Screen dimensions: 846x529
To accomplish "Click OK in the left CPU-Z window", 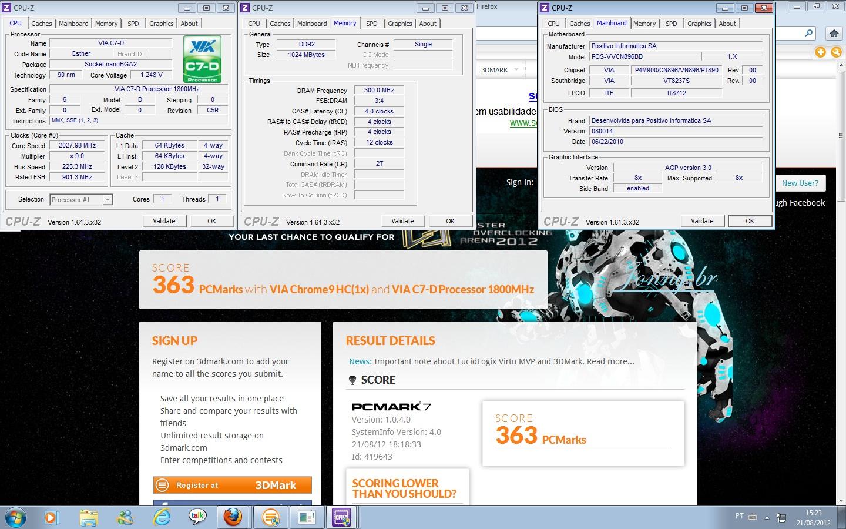I will tap(212, 221).
